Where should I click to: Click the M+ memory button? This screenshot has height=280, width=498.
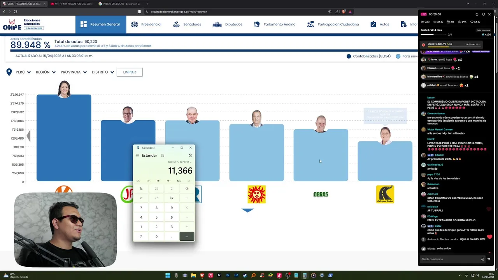pos(158,181)
